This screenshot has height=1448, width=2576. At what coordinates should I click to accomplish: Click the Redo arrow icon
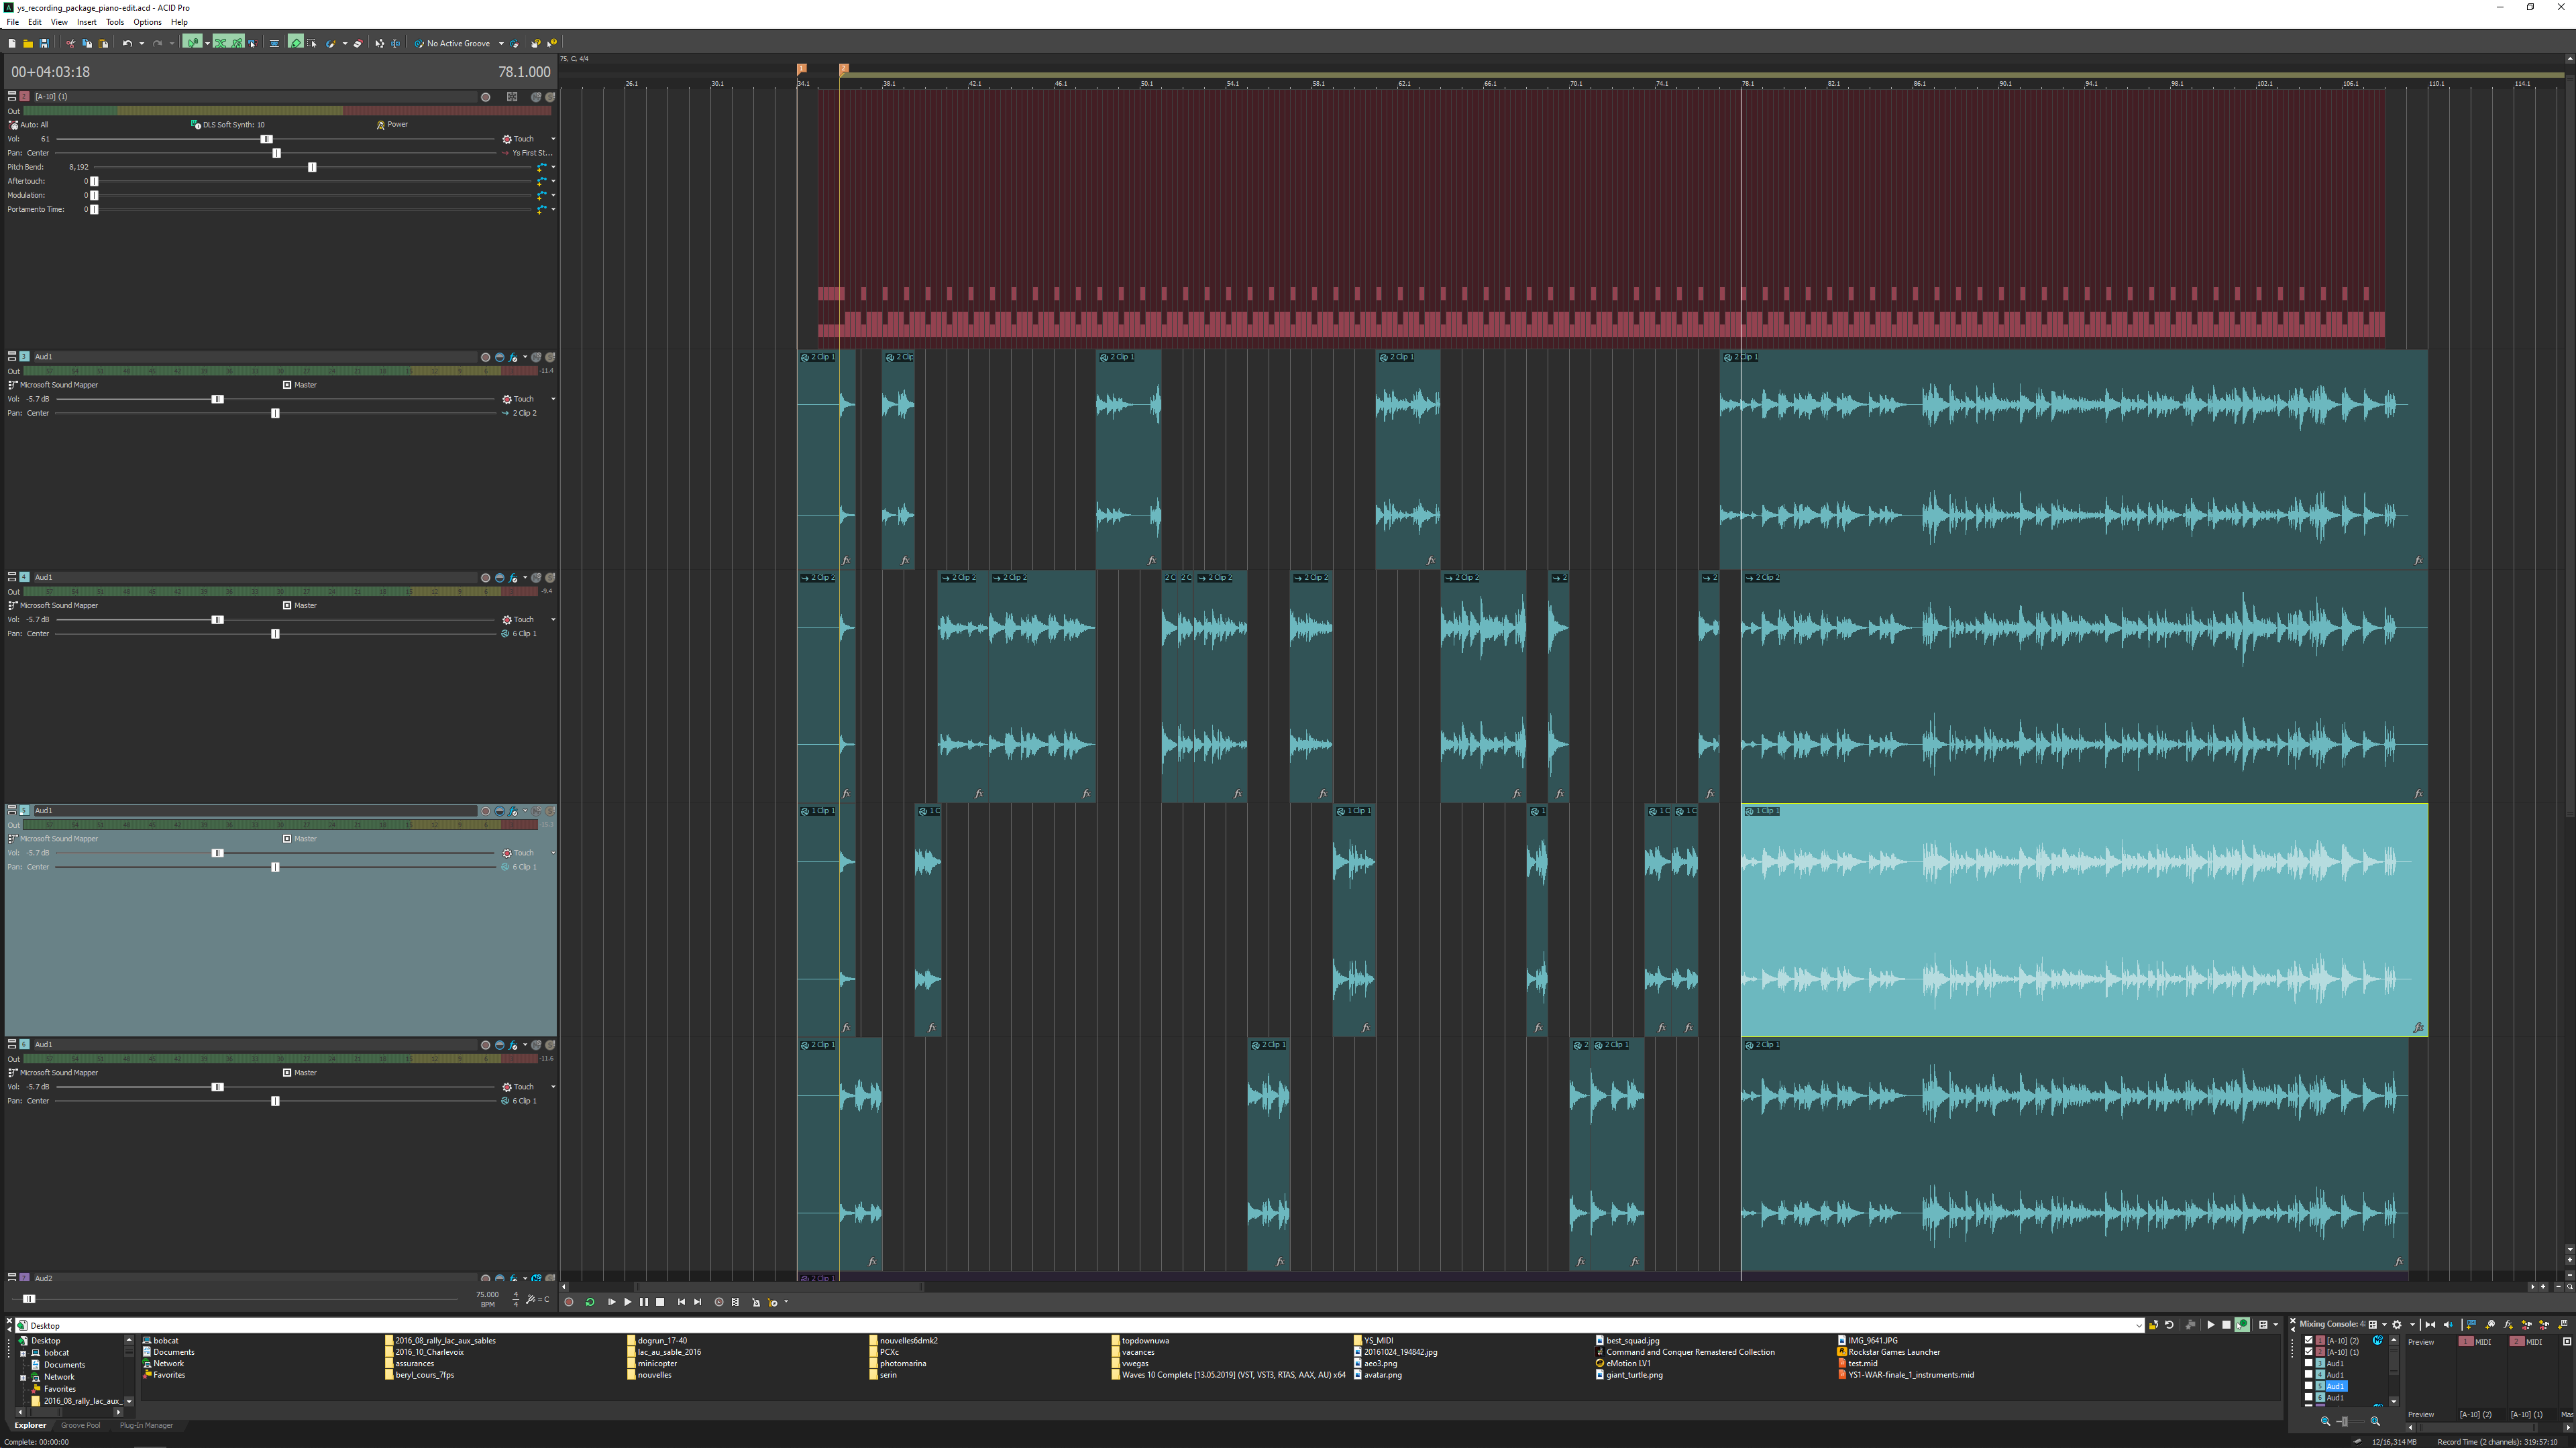(157, 43)
